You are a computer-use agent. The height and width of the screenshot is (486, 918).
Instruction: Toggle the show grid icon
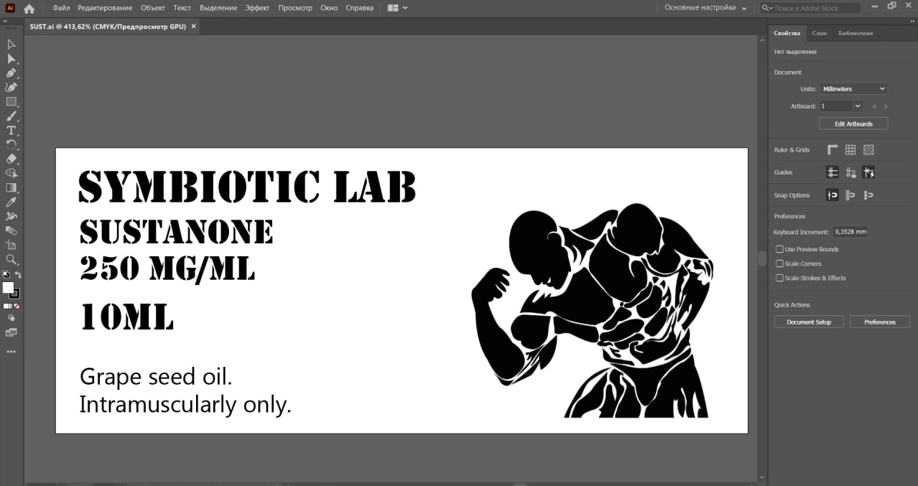[x=850, y=150]
